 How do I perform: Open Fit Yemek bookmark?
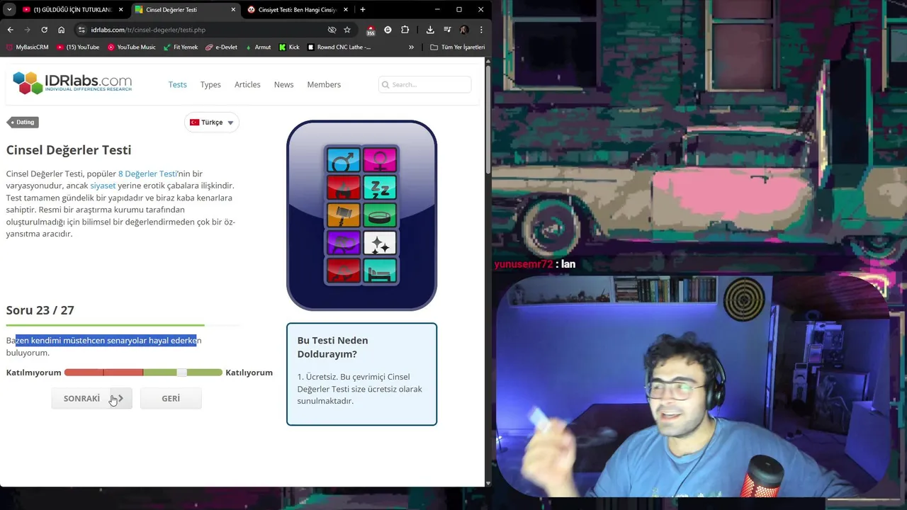181,47
